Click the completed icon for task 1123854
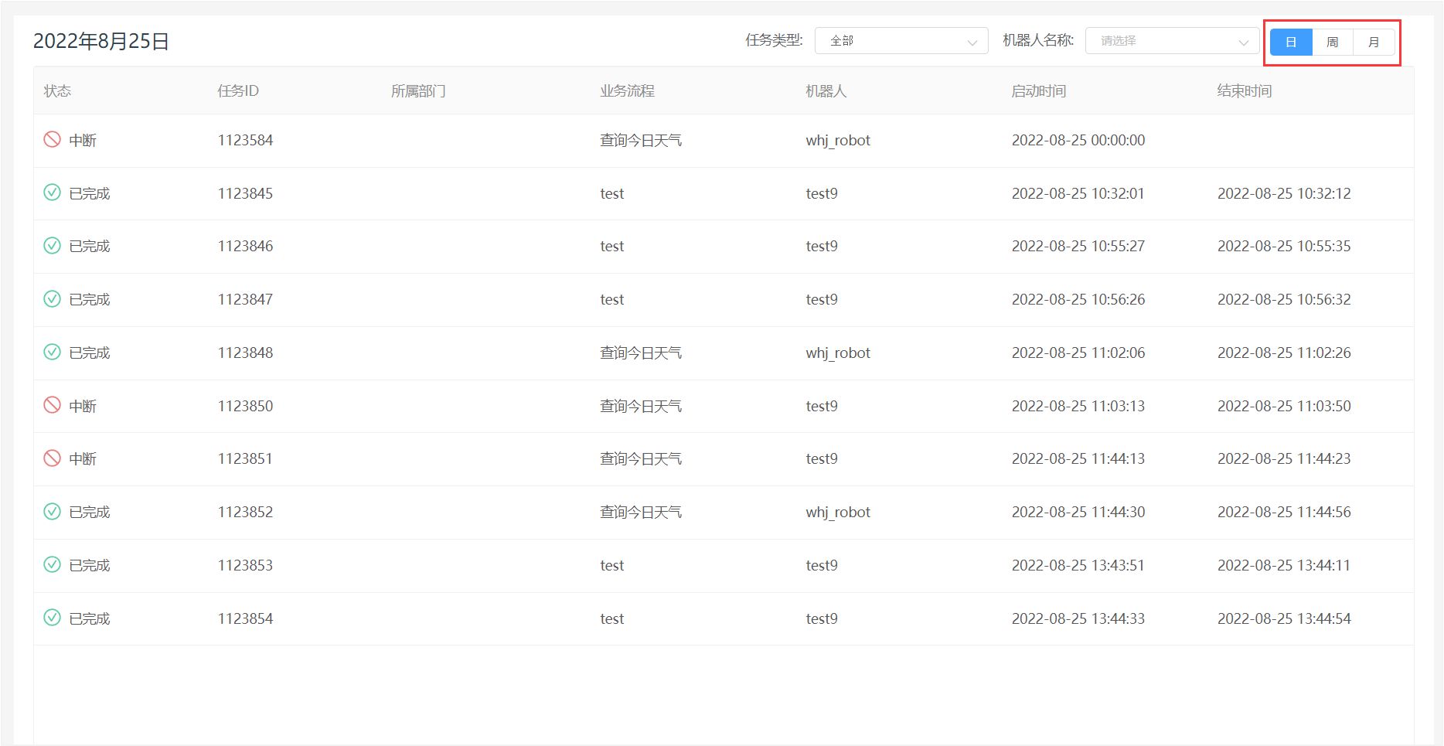 click(x=52, y=618)
